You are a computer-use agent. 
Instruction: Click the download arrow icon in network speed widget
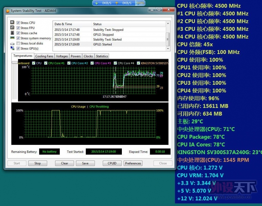[x=97, y=3]
